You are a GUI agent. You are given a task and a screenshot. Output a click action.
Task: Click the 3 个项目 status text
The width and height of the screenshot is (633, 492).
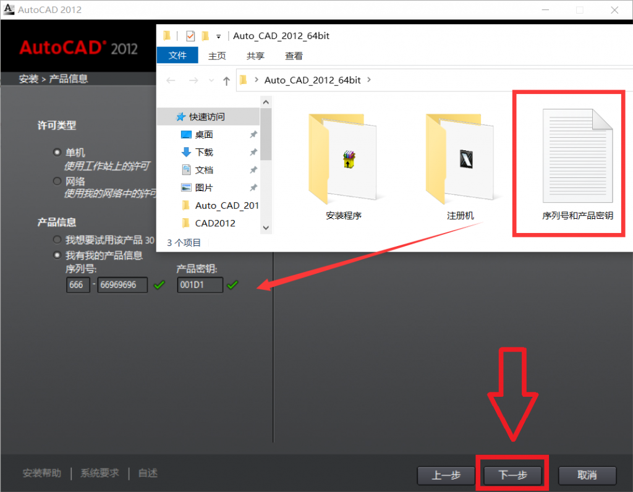pos(184,242)
